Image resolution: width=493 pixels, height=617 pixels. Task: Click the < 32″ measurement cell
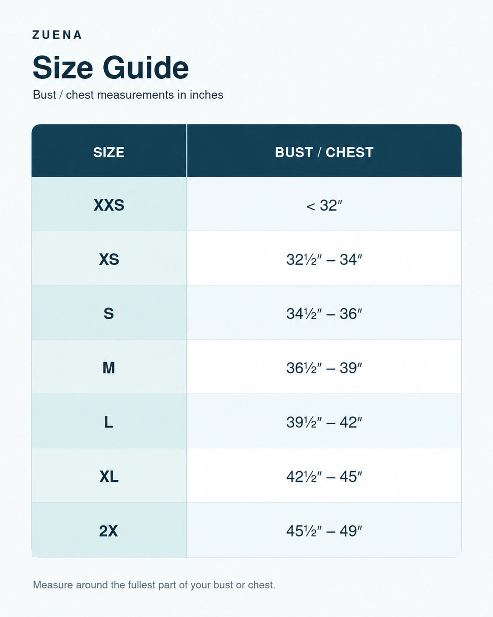325,204
